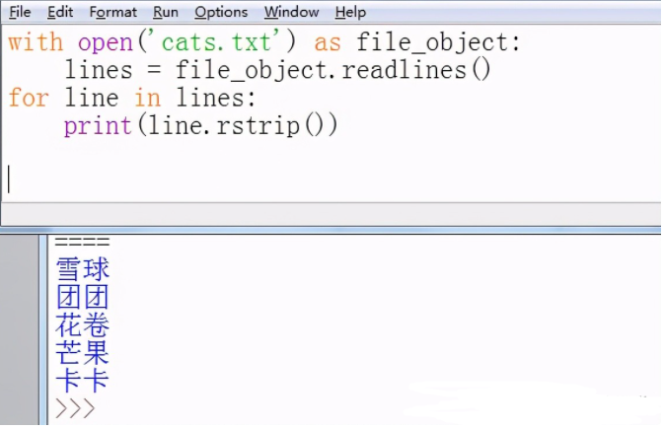Viewport: 664px width, 430px height.
Task: Click the blank line with text cursor
Action: click(332, 179)
